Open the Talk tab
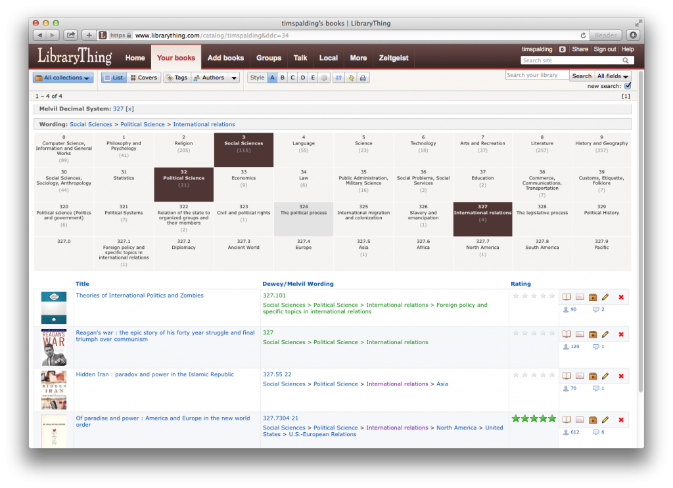The height and width of the screenshot is (488, 673). coord(300,58)
